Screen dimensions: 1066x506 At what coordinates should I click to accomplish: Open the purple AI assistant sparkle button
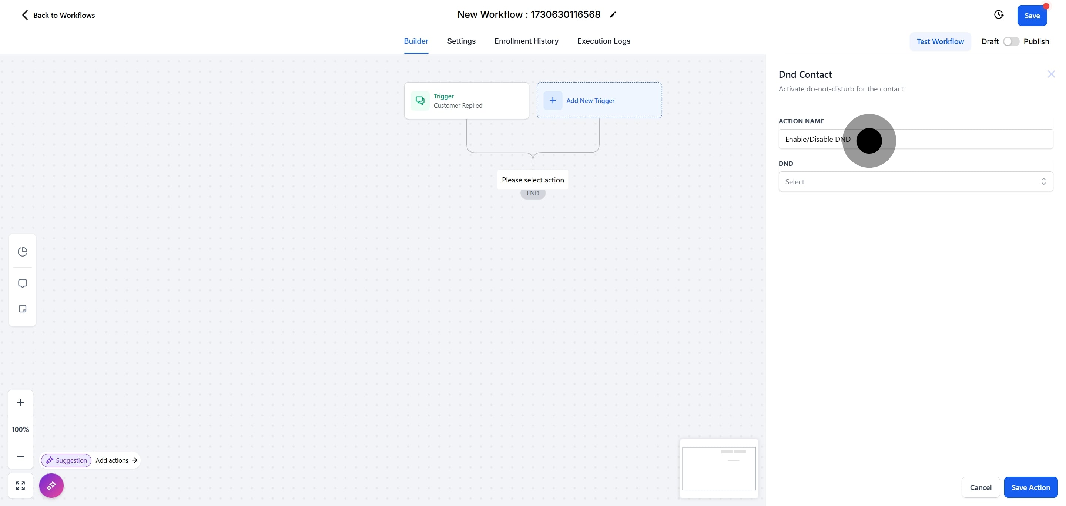click(51, 485)
